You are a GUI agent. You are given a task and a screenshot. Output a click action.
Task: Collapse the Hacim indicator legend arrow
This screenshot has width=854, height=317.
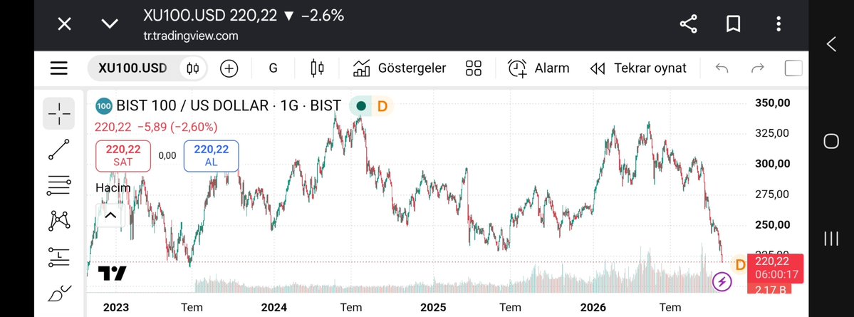(110, 215)
